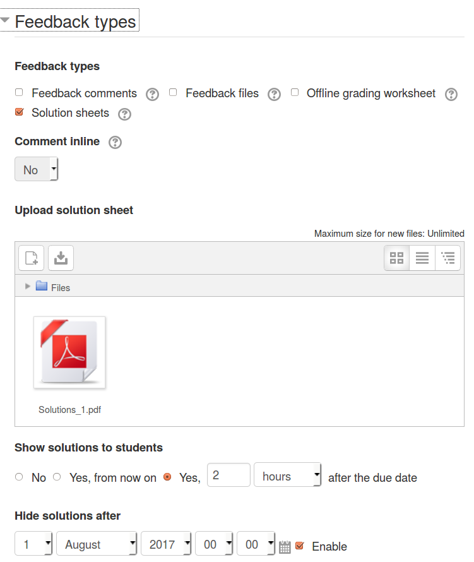
Task: Click the add file icon in file manager
Action: click(31, 258)
